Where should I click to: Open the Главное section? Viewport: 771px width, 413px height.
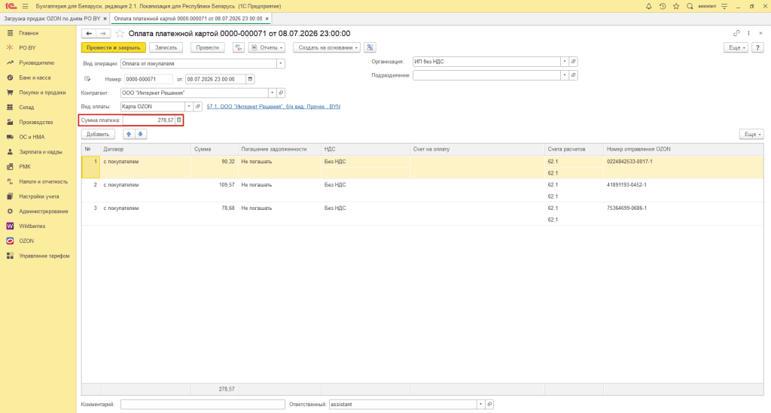29,33
